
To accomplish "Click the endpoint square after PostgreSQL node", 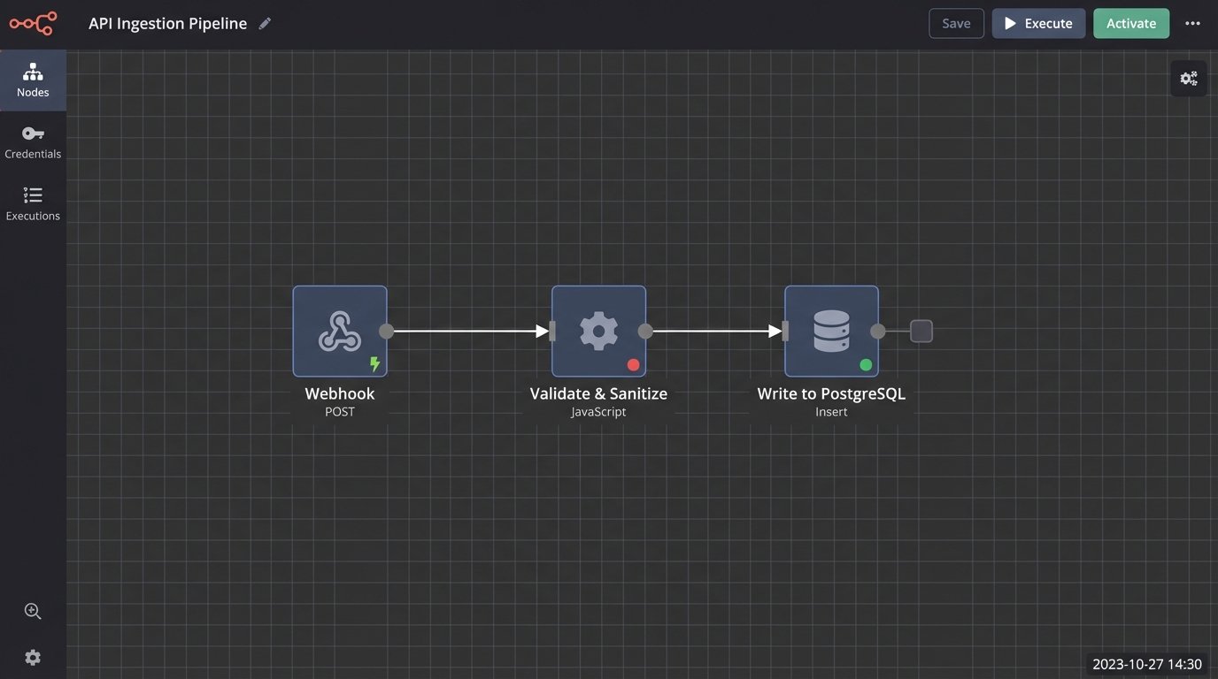I will [x=921, y=331].
